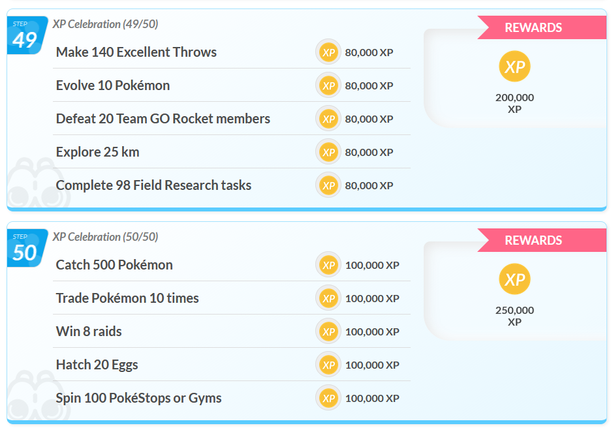Click XP icon beside Trade Pokémon 10 times
This screenshot has height=432, width=613.
(x=328, y=298)
